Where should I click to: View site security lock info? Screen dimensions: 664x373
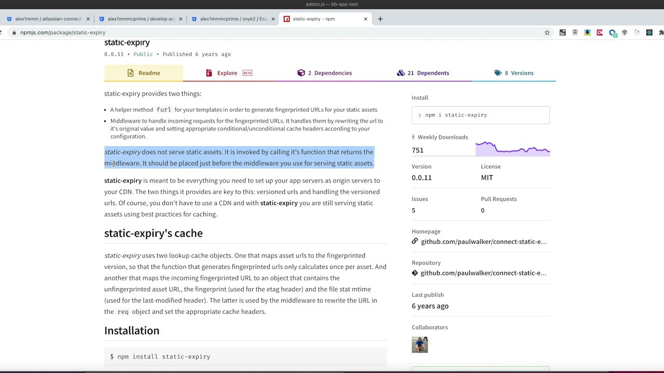13,33
